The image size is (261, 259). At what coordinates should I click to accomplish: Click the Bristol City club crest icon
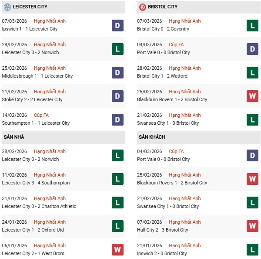click(142, 7)
